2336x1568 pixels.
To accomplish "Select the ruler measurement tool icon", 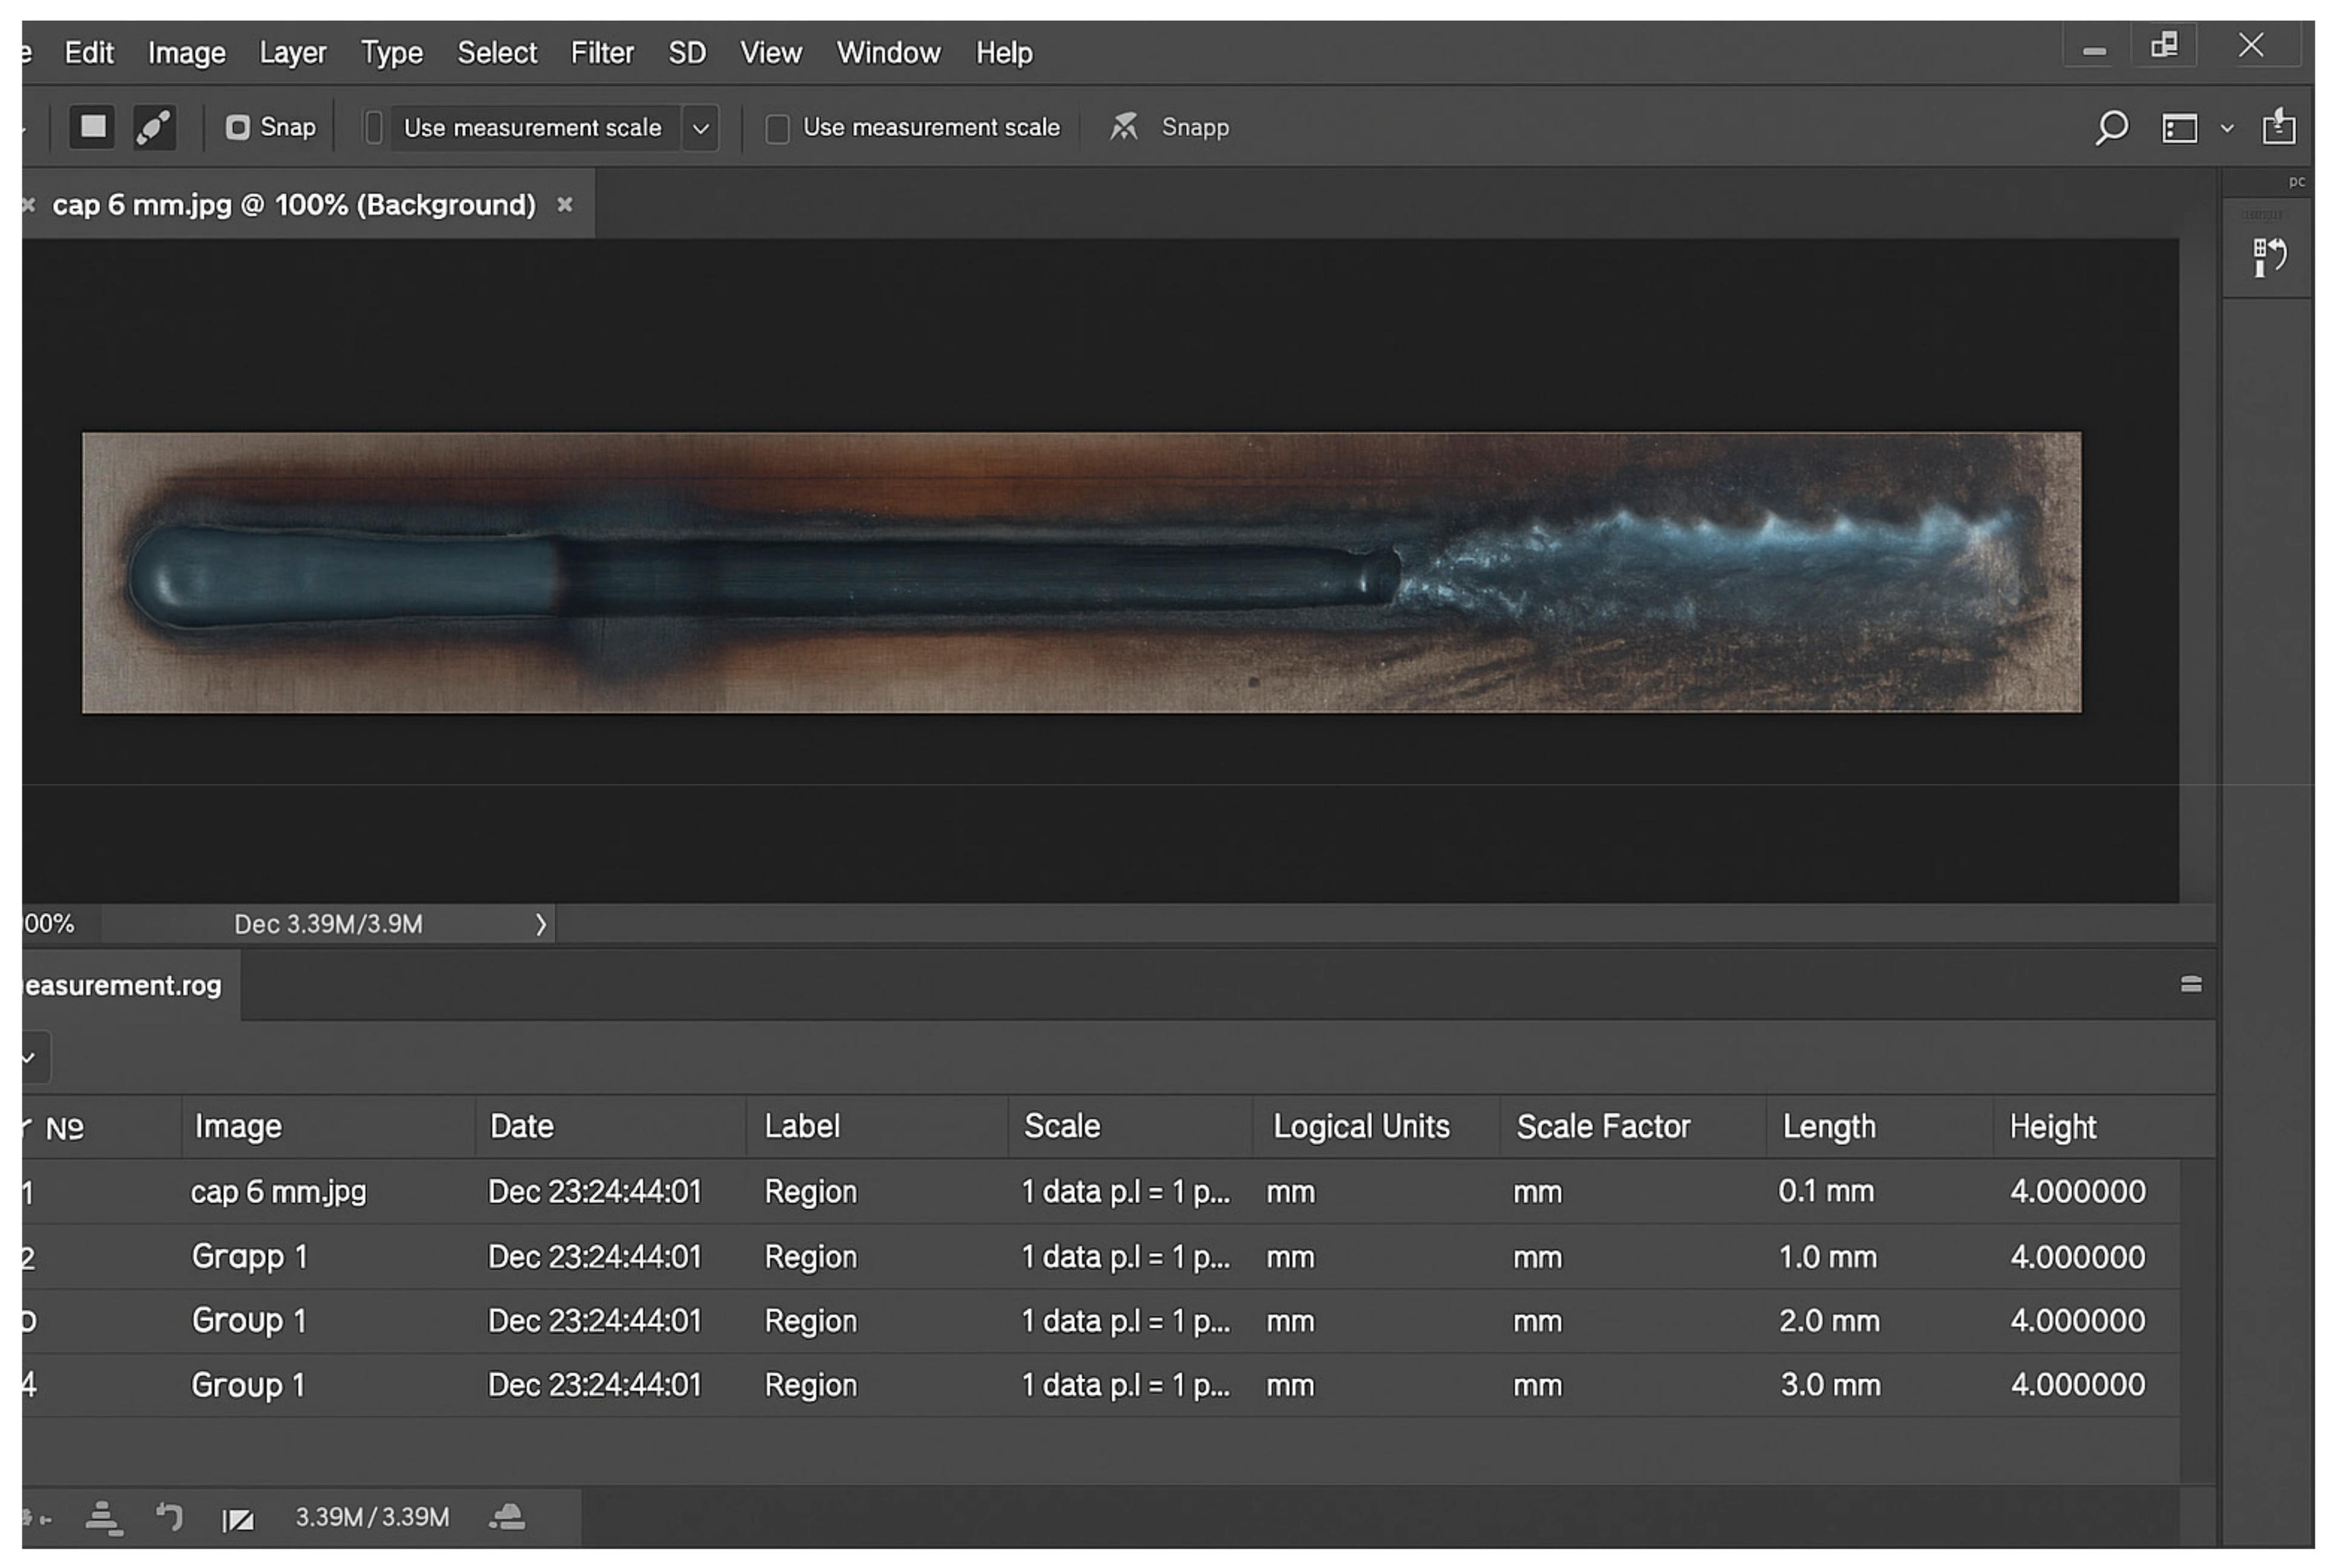I will 154,127.
